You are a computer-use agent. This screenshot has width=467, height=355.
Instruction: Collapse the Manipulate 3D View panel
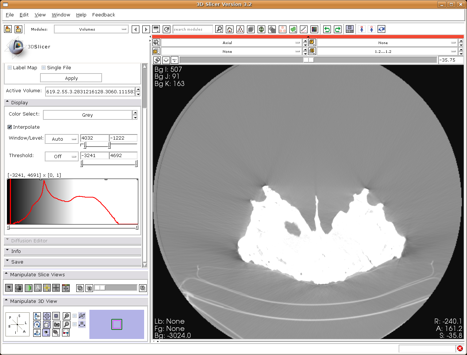pyautogui.click(x=76, y=301)
